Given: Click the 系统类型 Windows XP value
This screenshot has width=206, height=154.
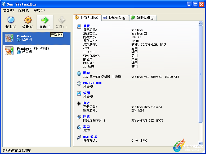Looking at the screenshot, I should [139, 34].
